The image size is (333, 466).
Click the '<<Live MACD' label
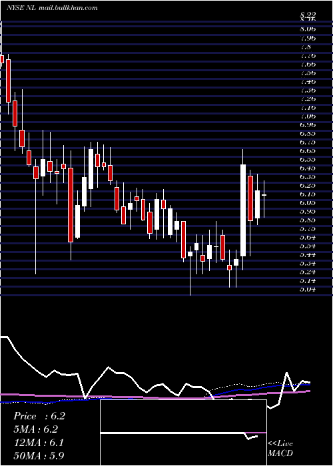pos(280,448)
